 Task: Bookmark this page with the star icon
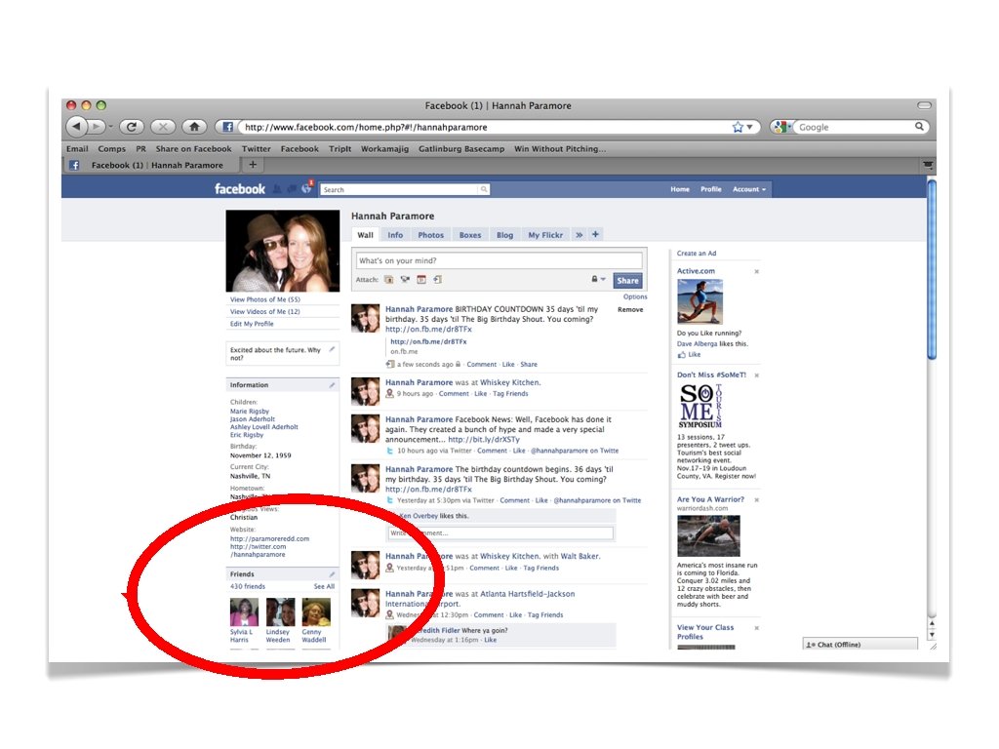(x=738, y=127)
